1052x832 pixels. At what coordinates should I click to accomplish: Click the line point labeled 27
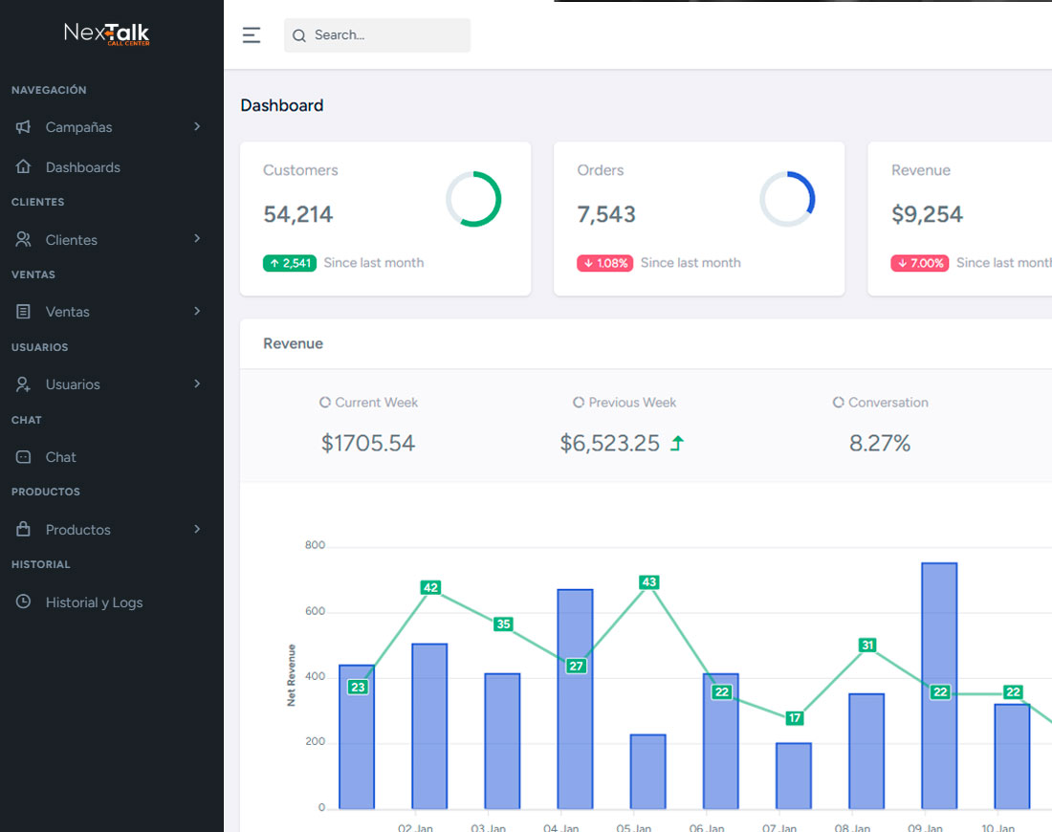[x=577, y=666]
